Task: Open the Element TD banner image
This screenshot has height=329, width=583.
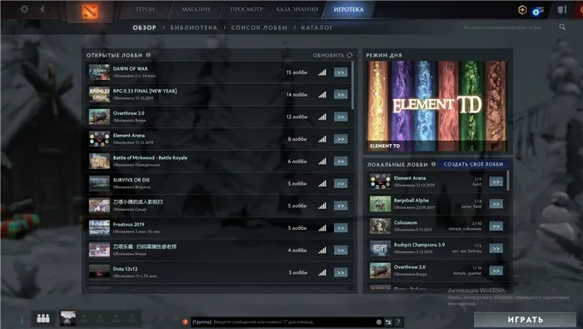Action: click(436, 106)
